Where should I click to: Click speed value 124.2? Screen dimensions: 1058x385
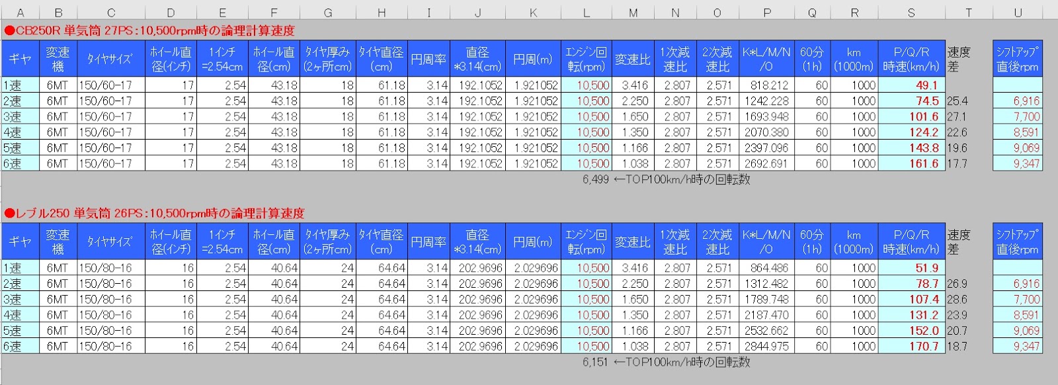coord(911,132)
